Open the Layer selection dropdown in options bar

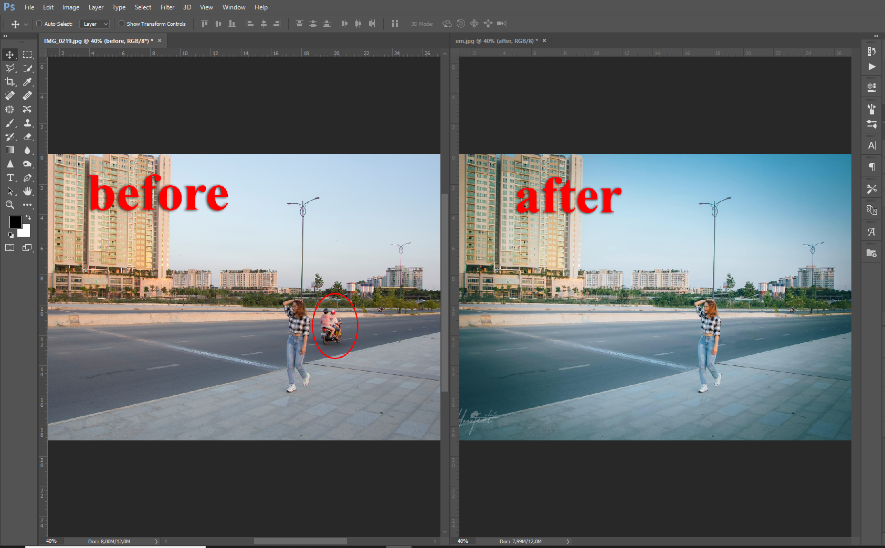[94, 24]
